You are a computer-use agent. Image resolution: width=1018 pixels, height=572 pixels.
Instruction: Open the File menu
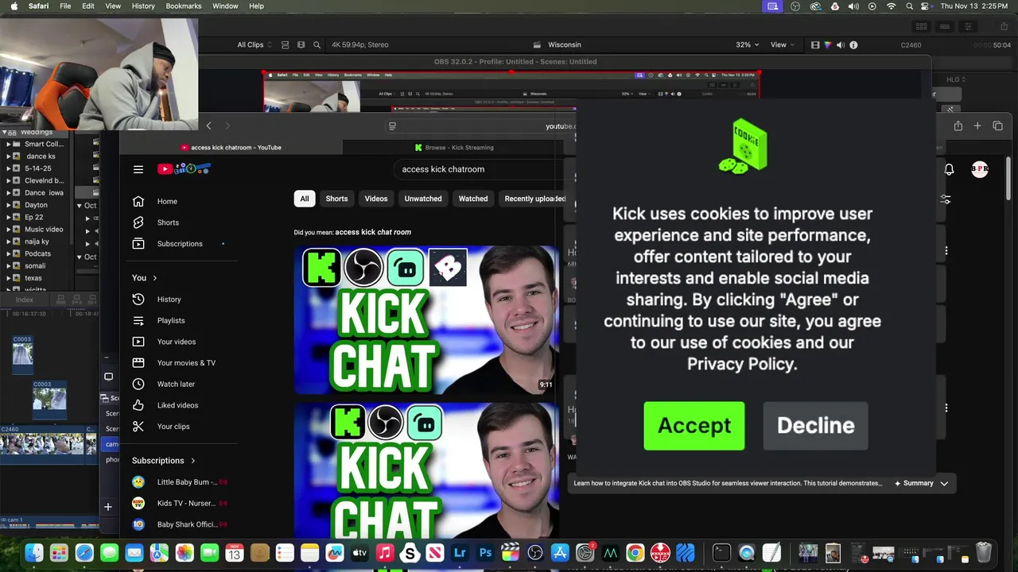(x=65, y=6)
